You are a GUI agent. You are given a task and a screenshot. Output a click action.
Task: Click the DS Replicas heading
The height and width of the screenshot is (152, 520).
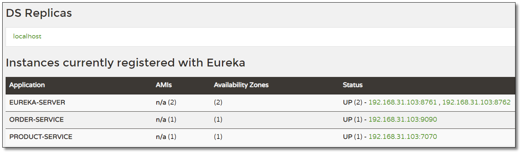[x=39, y=13]
